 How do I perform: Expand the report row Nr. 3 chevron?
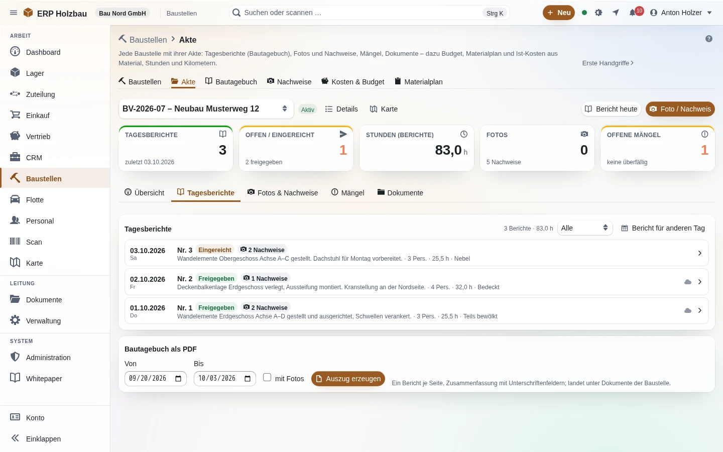point(700,253)
